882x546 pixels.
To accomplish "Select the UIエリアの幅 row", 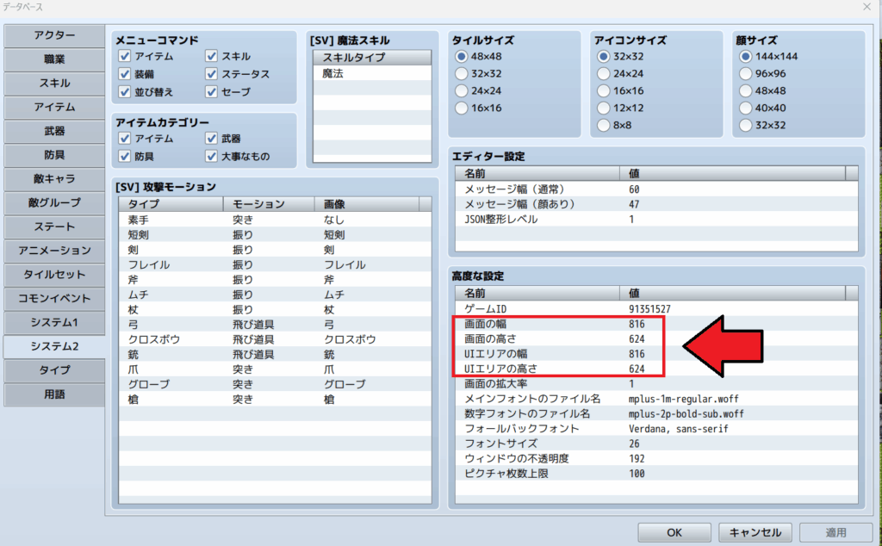I will [656, 354].
